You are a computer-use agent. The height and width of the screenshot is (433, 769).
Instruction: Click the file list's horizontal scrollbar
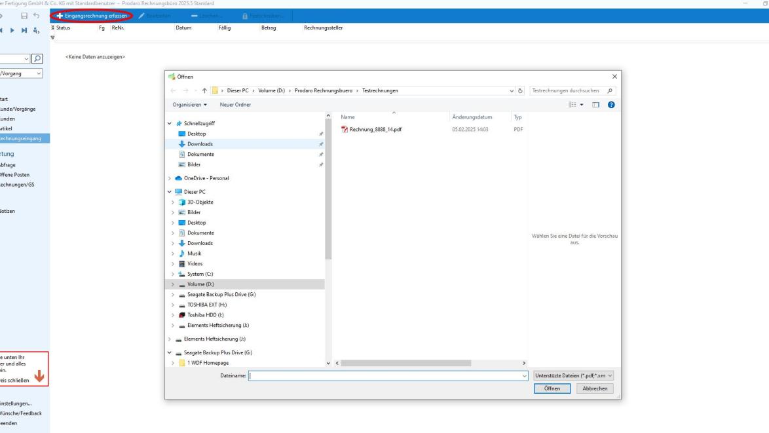pos(406,364)
